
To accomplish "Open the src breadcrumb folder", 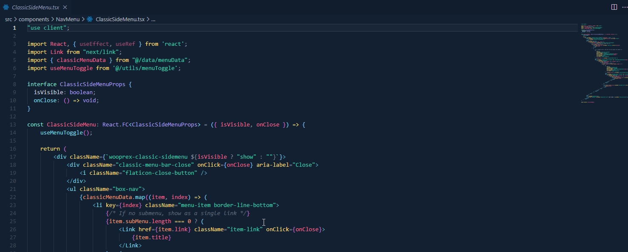I will pyautogui.click(x=9, y=19).
